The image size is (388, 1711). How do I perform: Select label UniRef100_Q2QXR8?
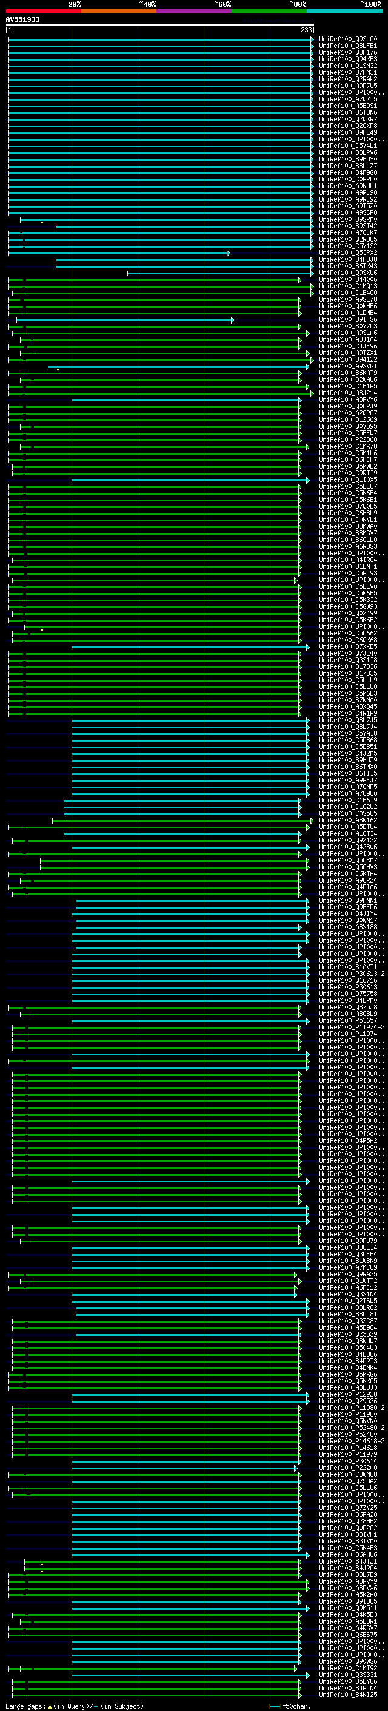pos(348,126)
